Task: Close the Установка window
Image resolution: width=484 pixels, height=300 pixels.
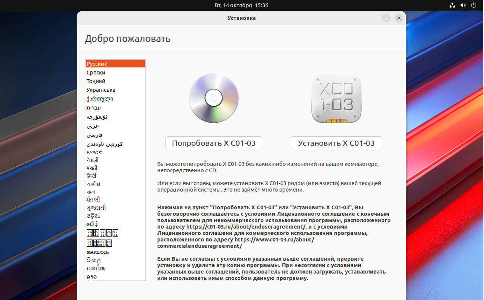Action: (399, 18)
